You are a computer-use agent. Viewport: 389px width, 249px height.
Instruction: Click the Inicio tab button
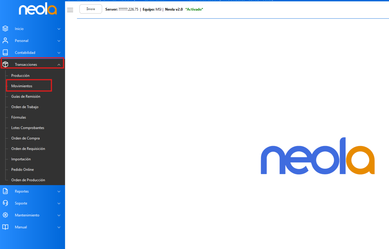click(91, 9)
